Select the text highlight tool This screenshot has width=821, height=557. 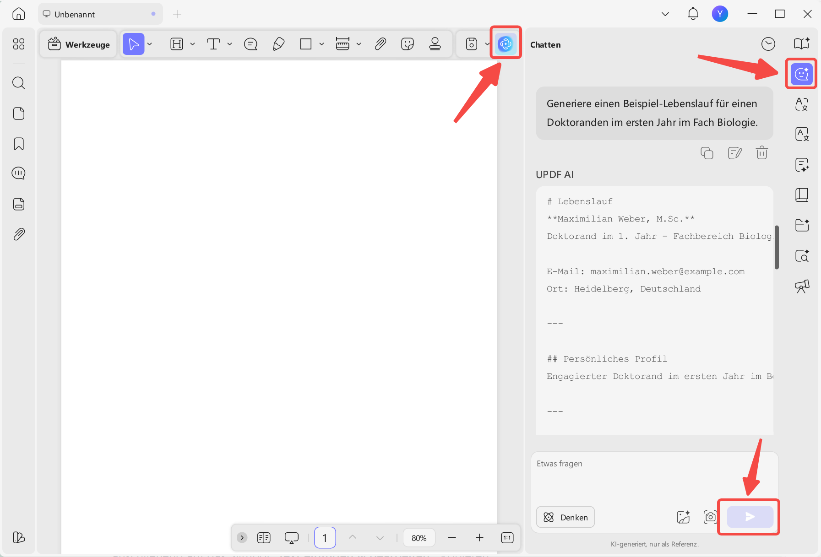[x=177, y=44]
